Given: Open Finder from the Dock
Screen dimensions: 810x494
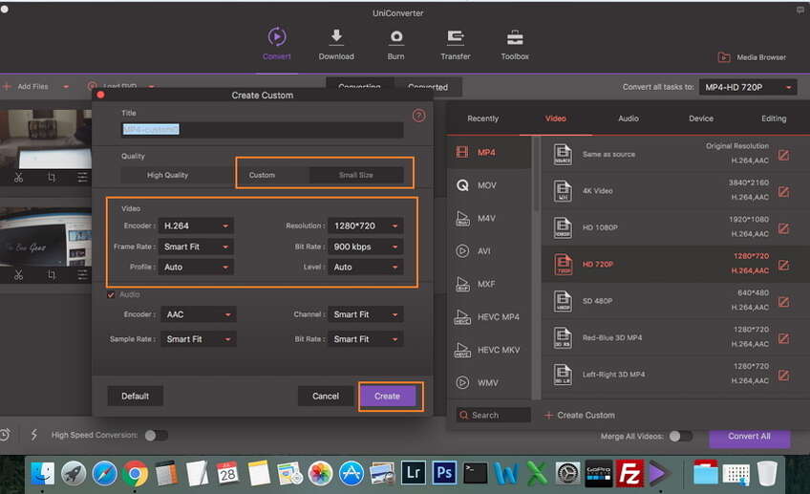Looking at the screenshot, I should point(43,473).
